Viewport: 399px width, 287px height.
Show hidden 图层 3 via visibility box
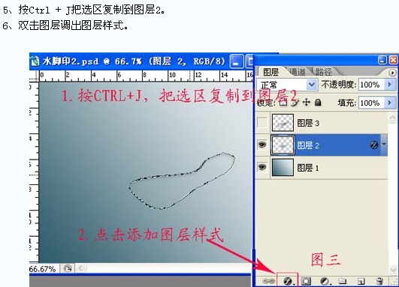tap(262, 123)
